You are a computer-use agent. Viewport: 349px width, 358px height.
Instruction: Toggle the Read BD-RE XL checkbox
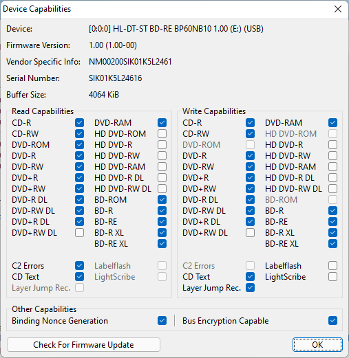(x=162, y=243)
